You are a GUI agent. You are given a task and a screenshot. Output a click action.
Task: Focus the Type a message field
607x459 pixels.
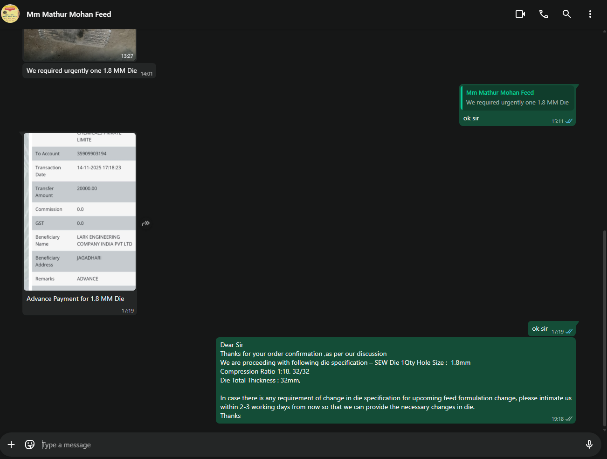[x=308, y=445]
